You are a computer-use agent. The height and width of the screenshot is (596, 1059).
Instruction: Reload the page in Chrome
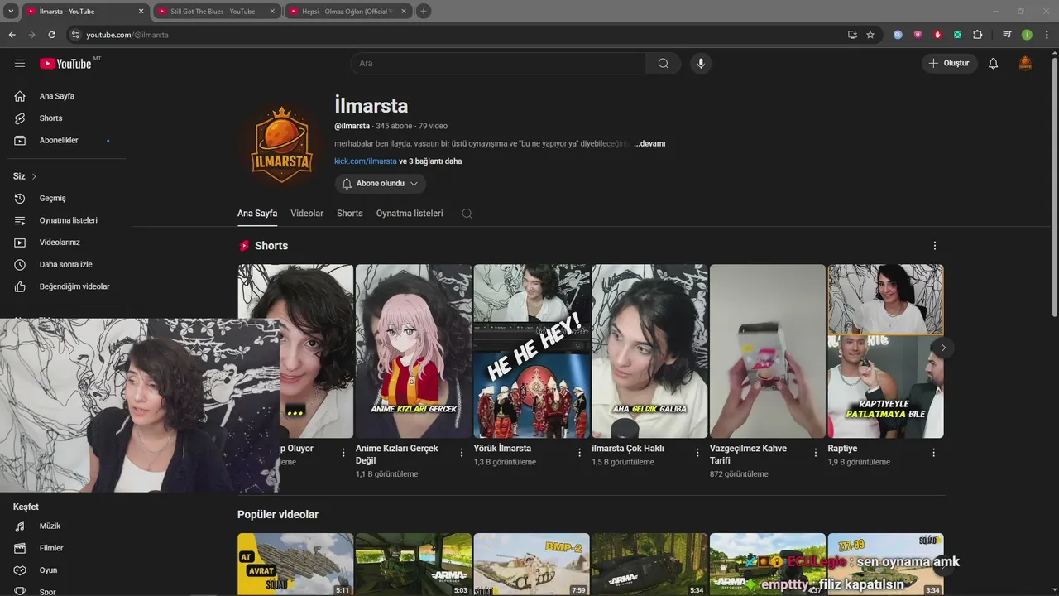click(x=51, y=35)
